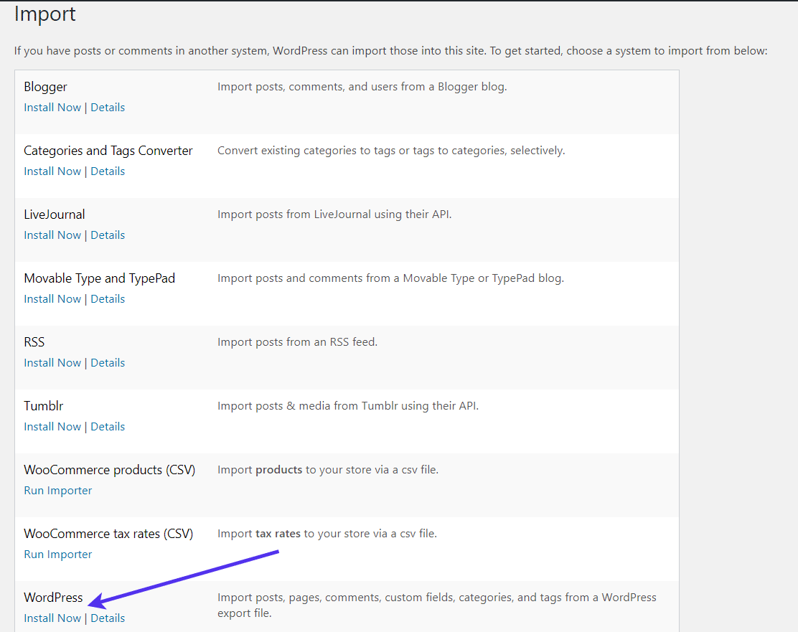798x632 pixels.
Task: Open LiveJournal importer Details
Action: (108, 235)
